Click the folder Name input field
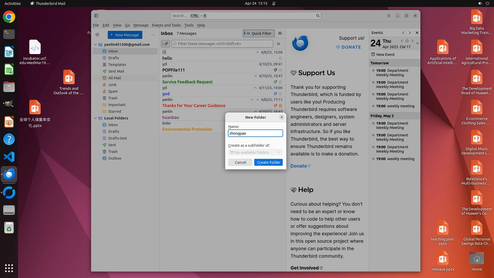Image resolution: width=494 pixels, height=278 pixels. tap(255, 133)
